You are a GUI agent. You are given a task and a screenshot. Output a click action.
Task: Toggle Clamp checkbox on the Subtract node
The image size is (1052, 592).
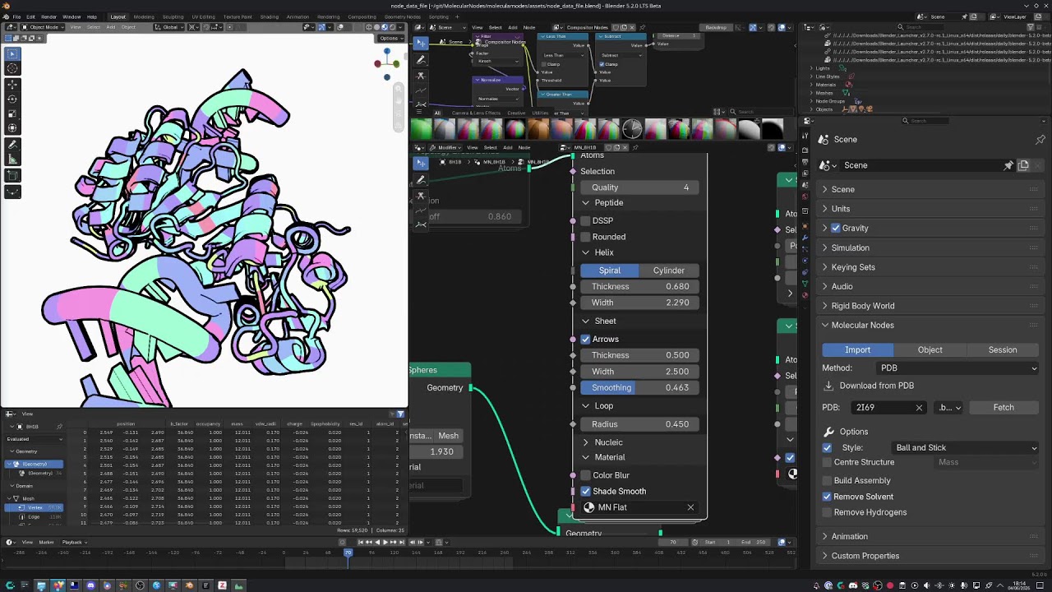(x=602, y=64)
